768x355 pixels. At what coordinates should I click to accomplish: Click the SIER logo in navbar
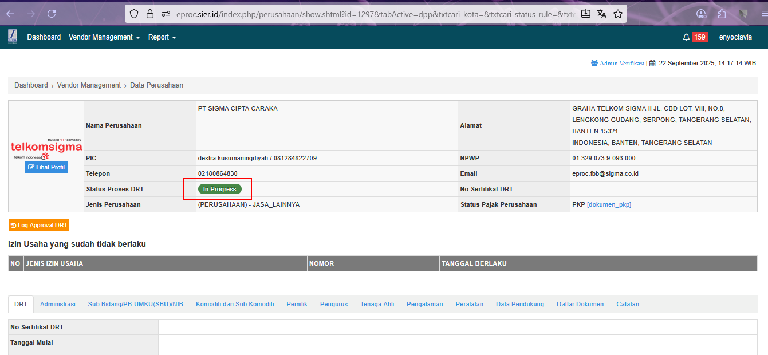coord(12,37)
